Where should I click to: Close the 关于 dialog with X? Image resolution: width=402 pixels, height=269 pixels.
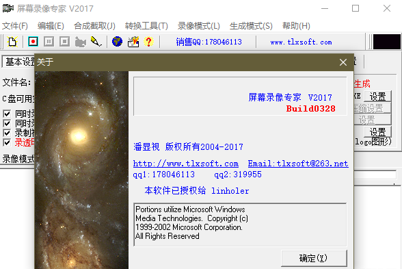tap(343, 62)
